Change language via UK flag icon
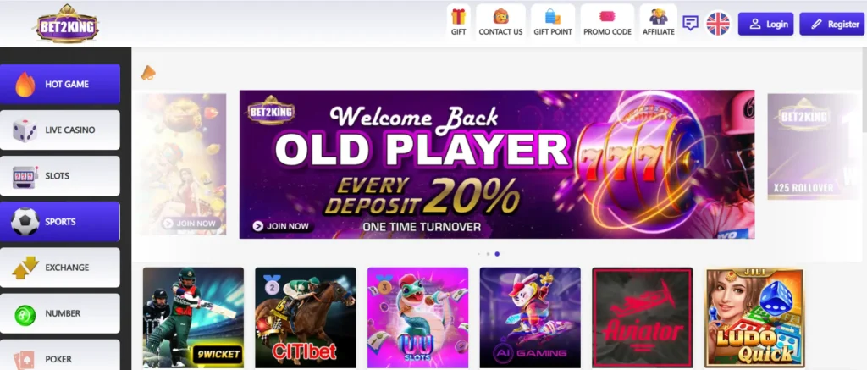This screenshot has width=867, height=370. [x=718, y=24]
